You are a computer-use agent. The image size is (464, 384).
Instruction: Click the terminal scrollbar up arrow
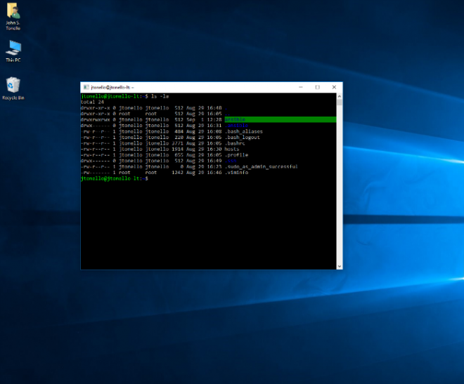(x=340, y=96)
